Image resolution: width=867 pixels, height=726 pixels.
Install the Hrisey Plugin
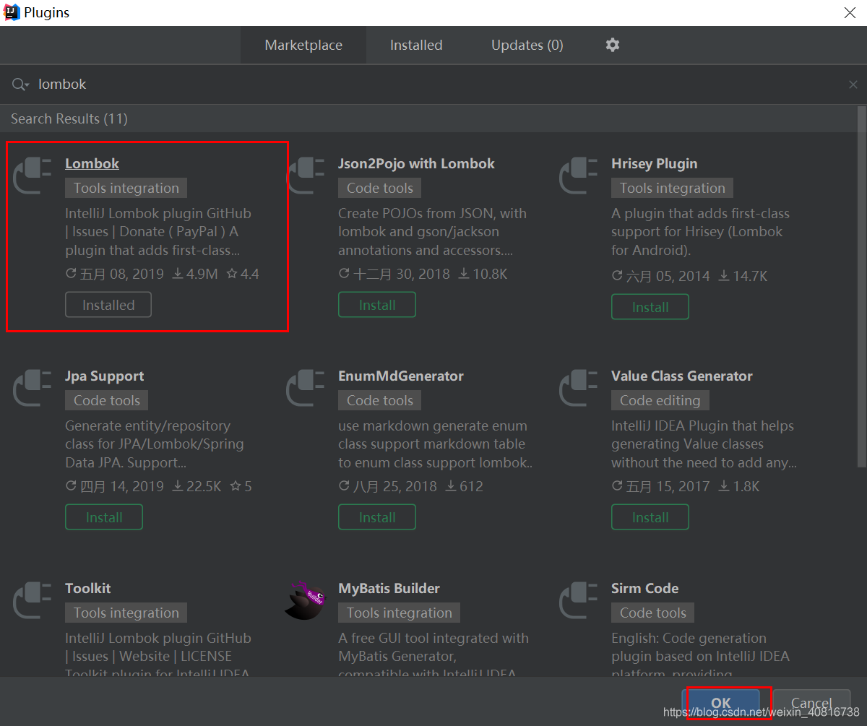tap(650, 307)
